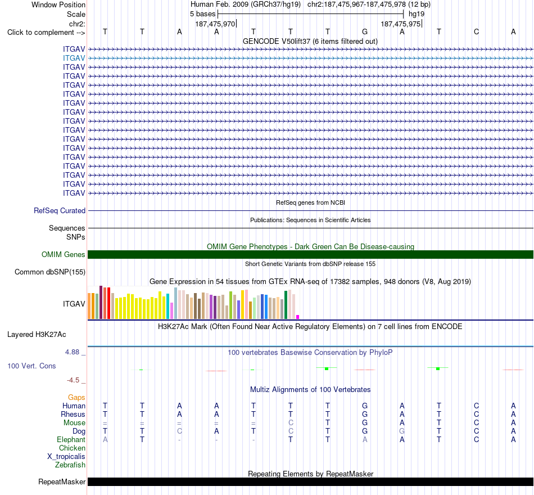Click the H3K27Ac Mark ENCODE track title
This screenshot has height=495, width=534.
310,327
